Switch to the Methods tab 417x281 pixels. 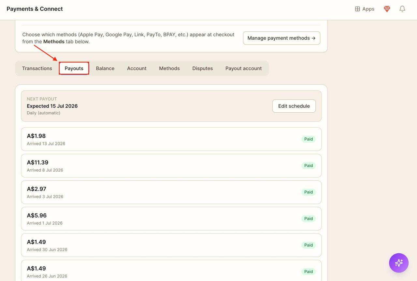[169, 68]
